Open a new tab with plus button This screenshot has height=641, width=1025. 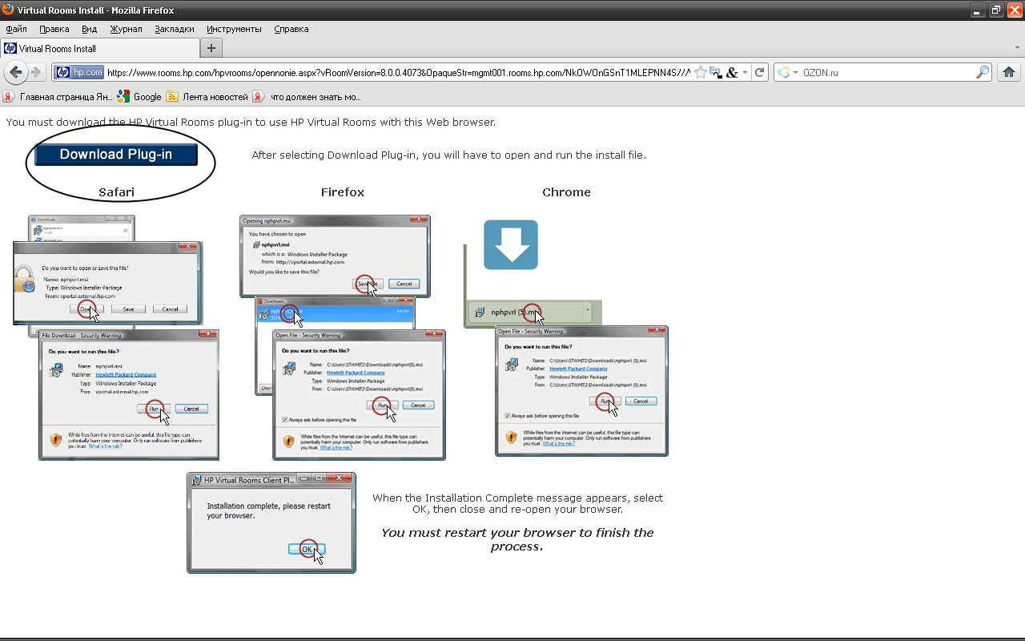click(211, 48)
